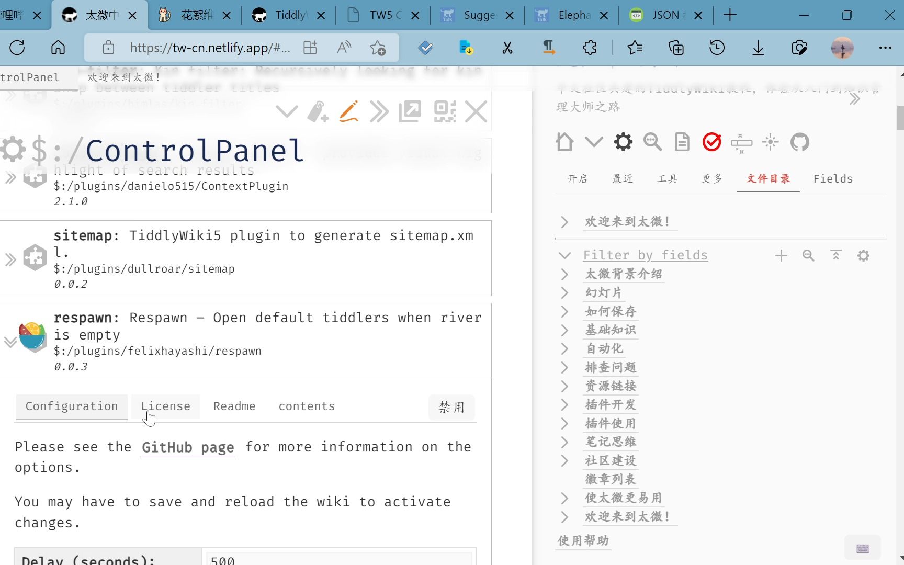The width and height of the screenshot is (904, 565).
Task: Open the 自动化 link in file tree
Action: coord(604,348)
